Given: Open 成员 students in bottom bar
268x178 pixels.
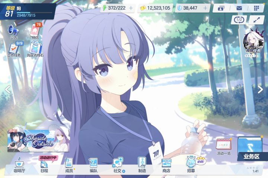Looking at the screenshot, I should [x=69, y=165].
